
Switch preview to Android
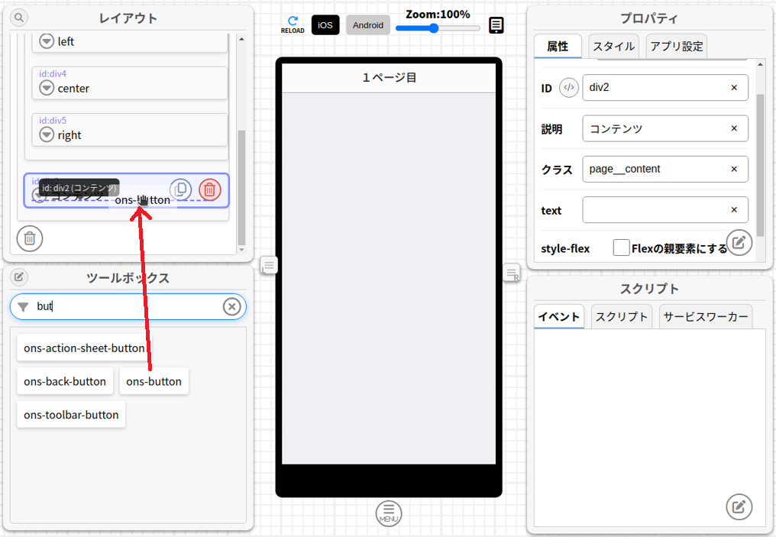pos(368,25)
